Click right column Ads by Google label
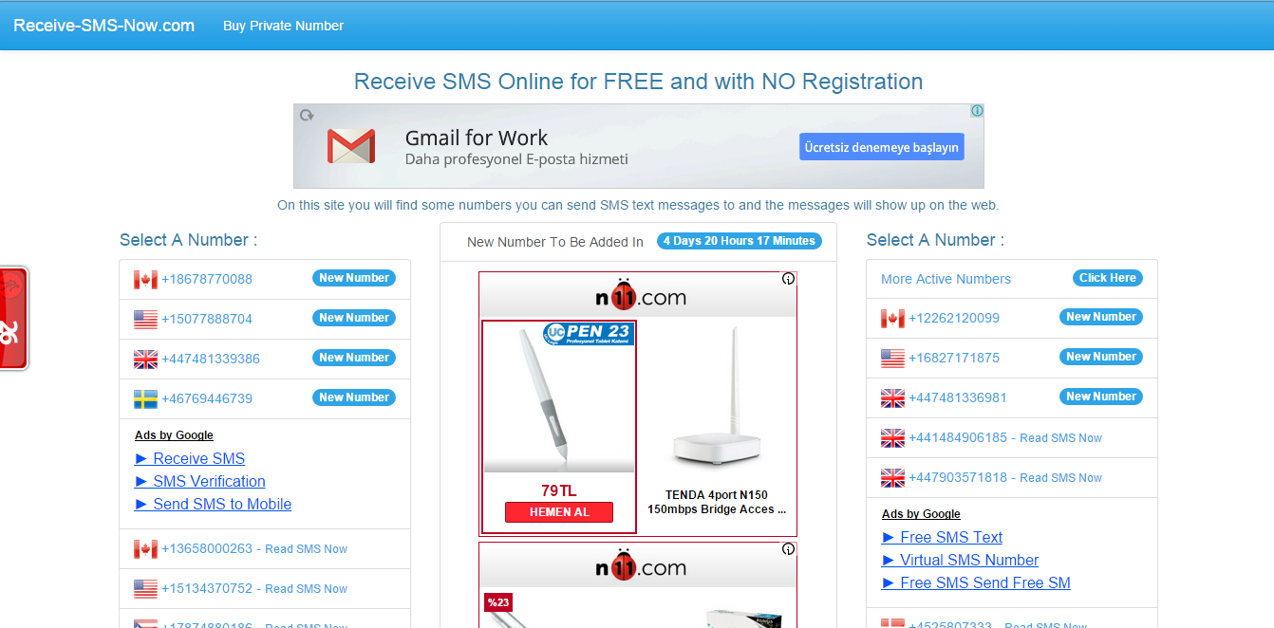The image size is (1274, 628). coord(921,514)
